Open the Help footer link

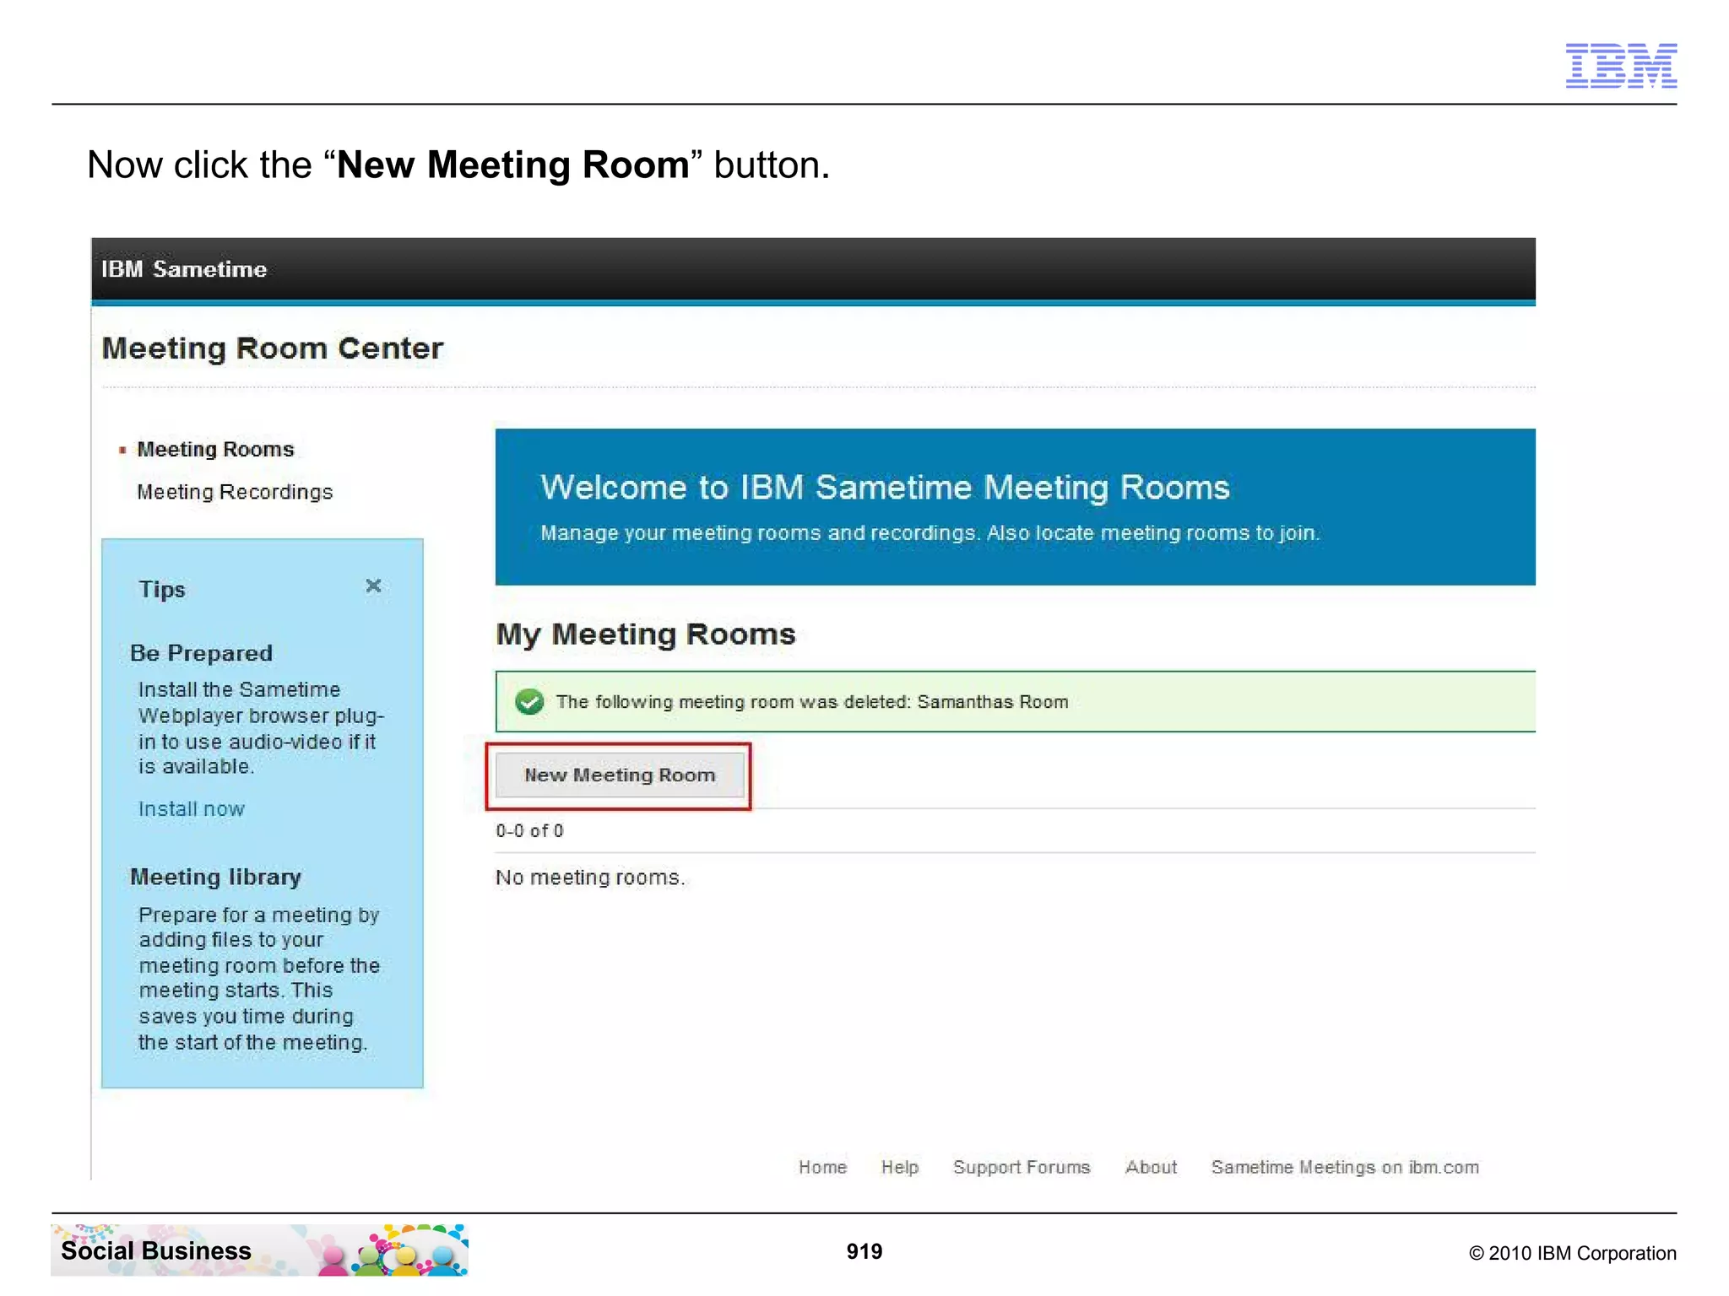(x=900, y=1167)
